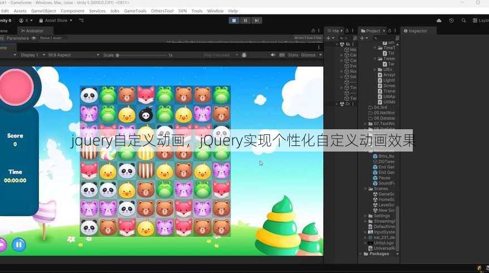Click the Game view three-dot options menu
Viewport: 489px width, 273px height.
pyautogui.click(x=318, y=47)
